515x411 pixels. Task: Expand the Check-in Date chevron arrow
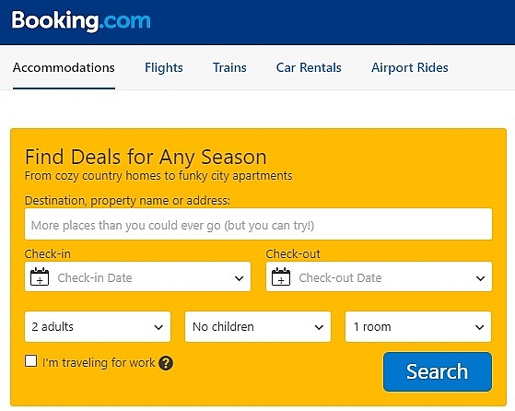click(x=240, y=278)
